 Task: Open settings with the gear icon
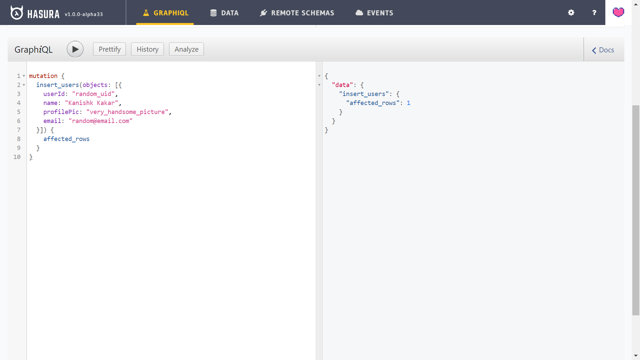coord(571,13)
